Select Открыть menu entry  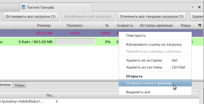coord(155,76)
